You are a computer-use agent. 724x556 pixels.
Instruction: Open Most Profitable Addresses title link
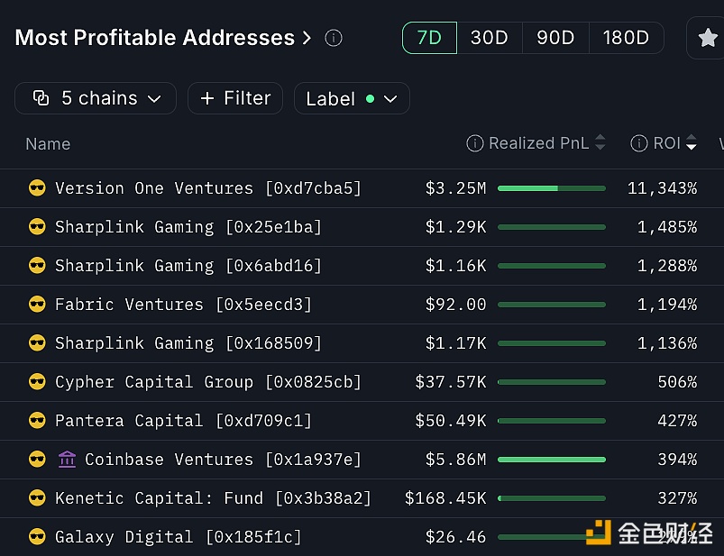(x=162, y=38)
